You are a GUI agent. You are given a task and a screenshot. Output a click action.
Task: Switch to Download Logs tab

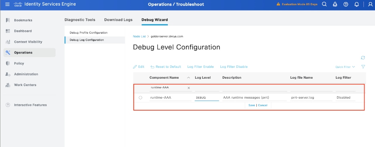tap(118, 20)
